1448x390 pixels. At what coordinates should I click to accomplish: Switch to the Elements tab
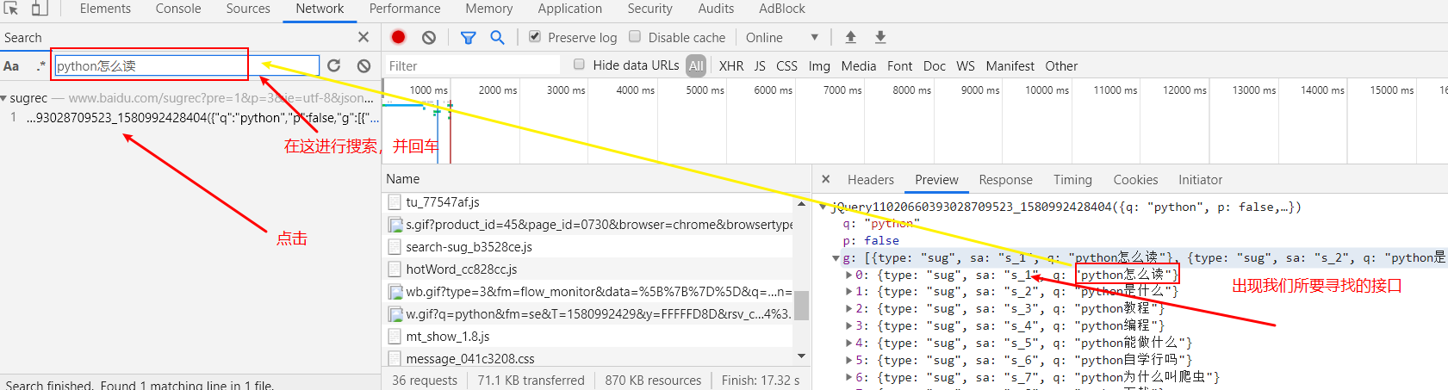pyautogui.click(x=105, y=9)
